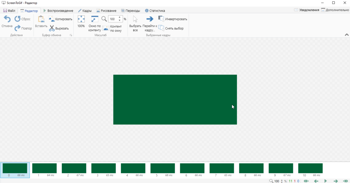The width and height of the screenshot is (350, 183).
Task: Open the Transitions (Переходы) tab
Action: 131,11
